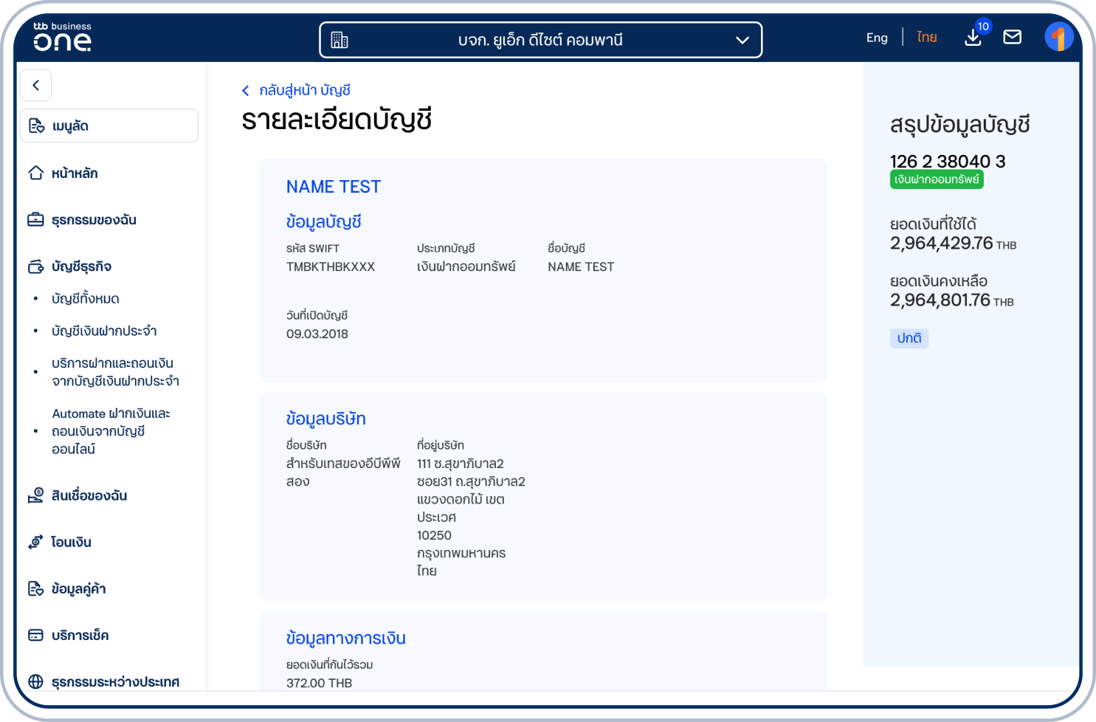Select the สินเชื่อของฉัน loans icon
Viewport: 1096px width, 722px height.
tap(36, 495)
